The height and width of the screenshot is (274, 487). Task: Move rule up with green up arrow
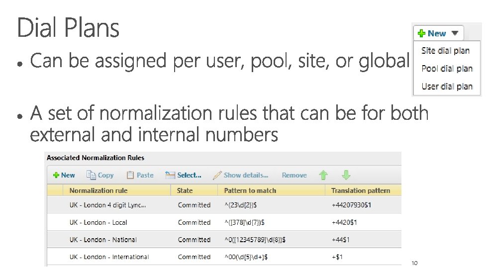click(x=323, y=175)
